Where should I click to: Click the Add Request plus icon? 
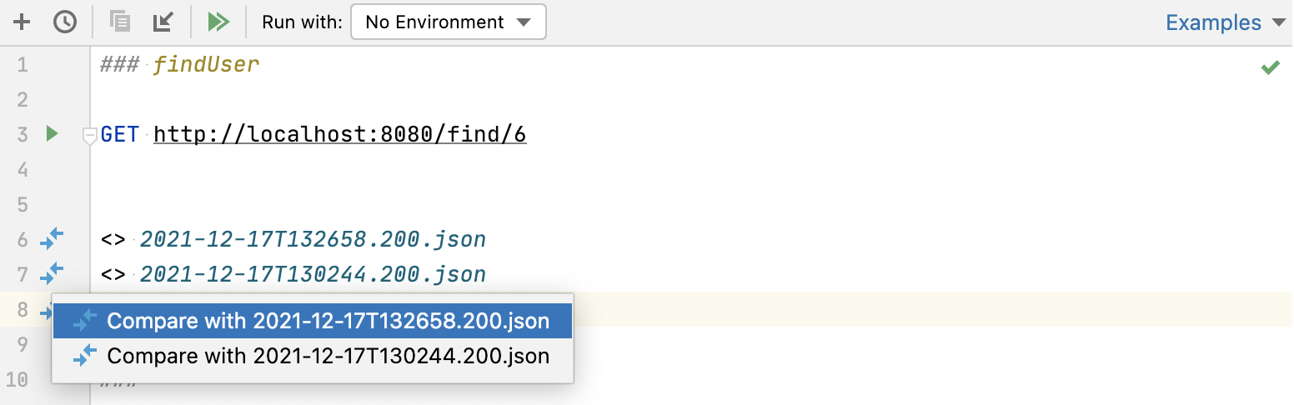coord(22,22)
